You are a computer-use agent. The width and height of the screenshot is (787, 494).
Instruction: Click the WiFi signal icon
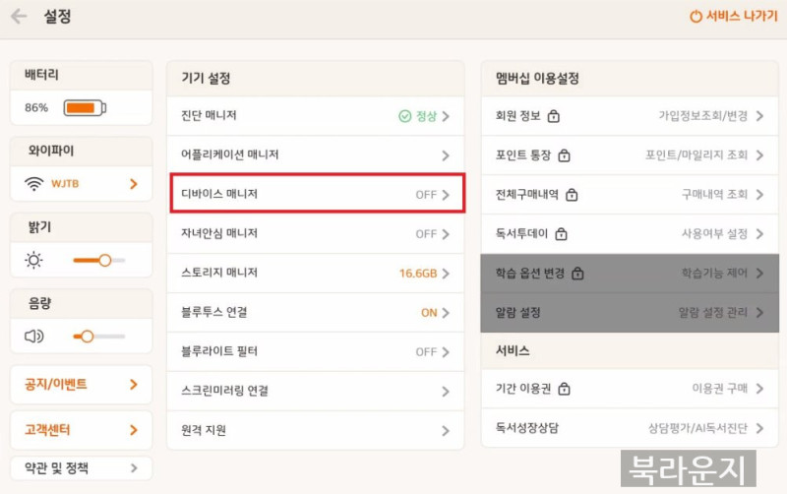click(x=34, y=184)
